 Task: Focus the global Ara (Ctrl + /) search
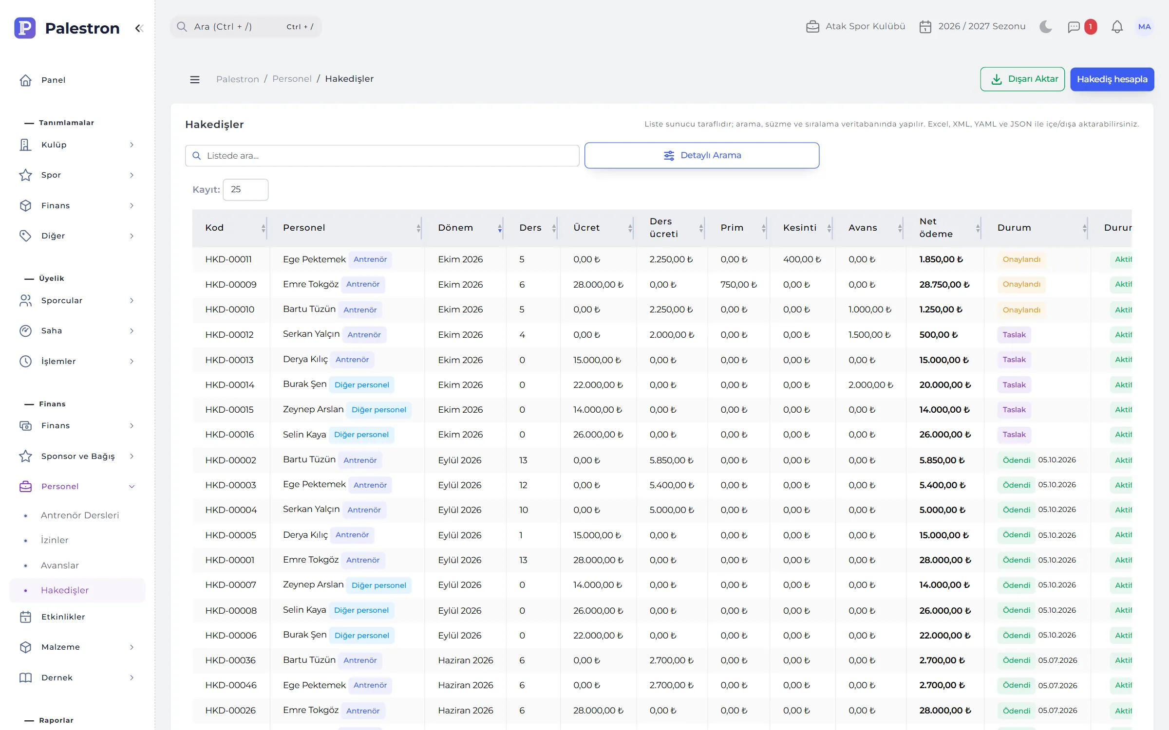pos(246,27)
